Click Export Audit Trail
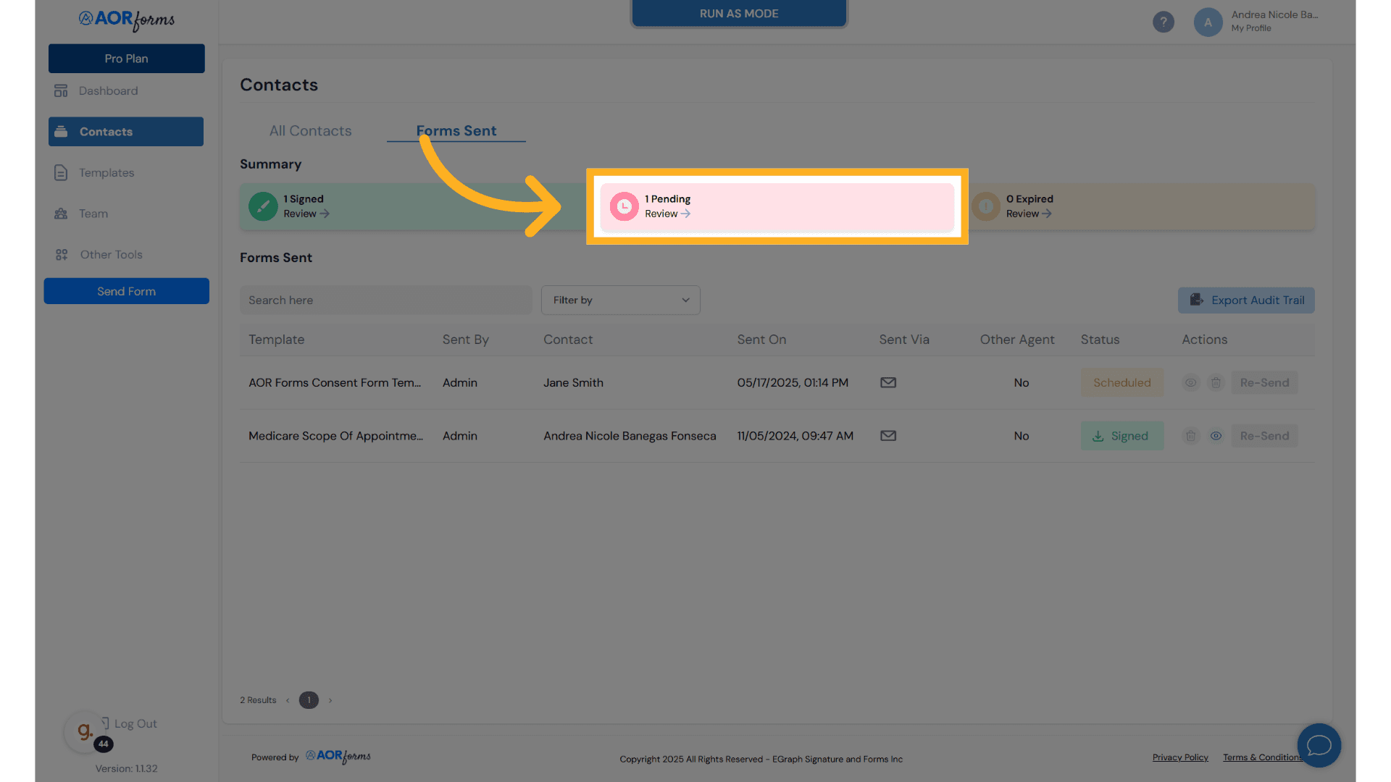Image resolution: width=1391 pixels, height=782 pixels. 1246,300
